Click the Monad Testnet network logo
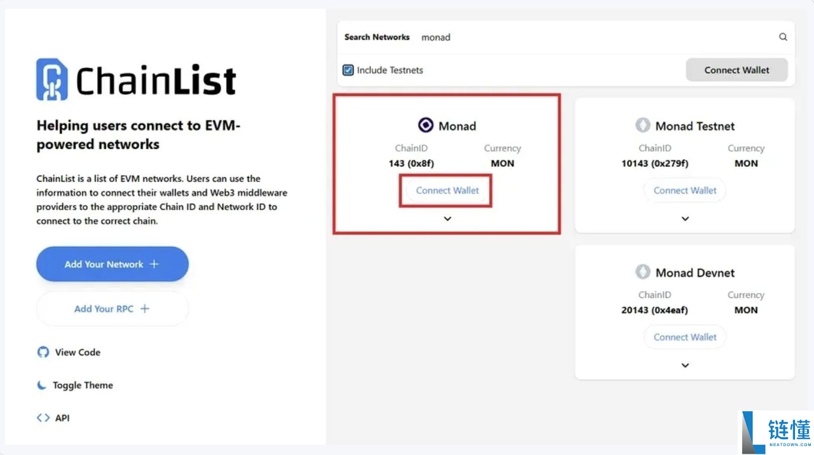The height and width of the screenshot is (455, 814). [x=642, y=125]
